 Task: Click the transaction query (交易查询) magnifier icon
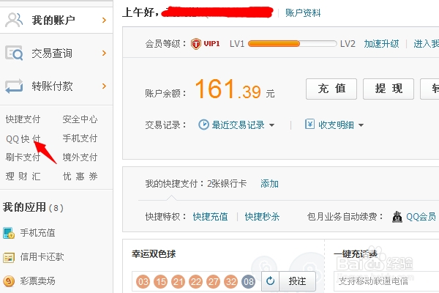(14, 53)
